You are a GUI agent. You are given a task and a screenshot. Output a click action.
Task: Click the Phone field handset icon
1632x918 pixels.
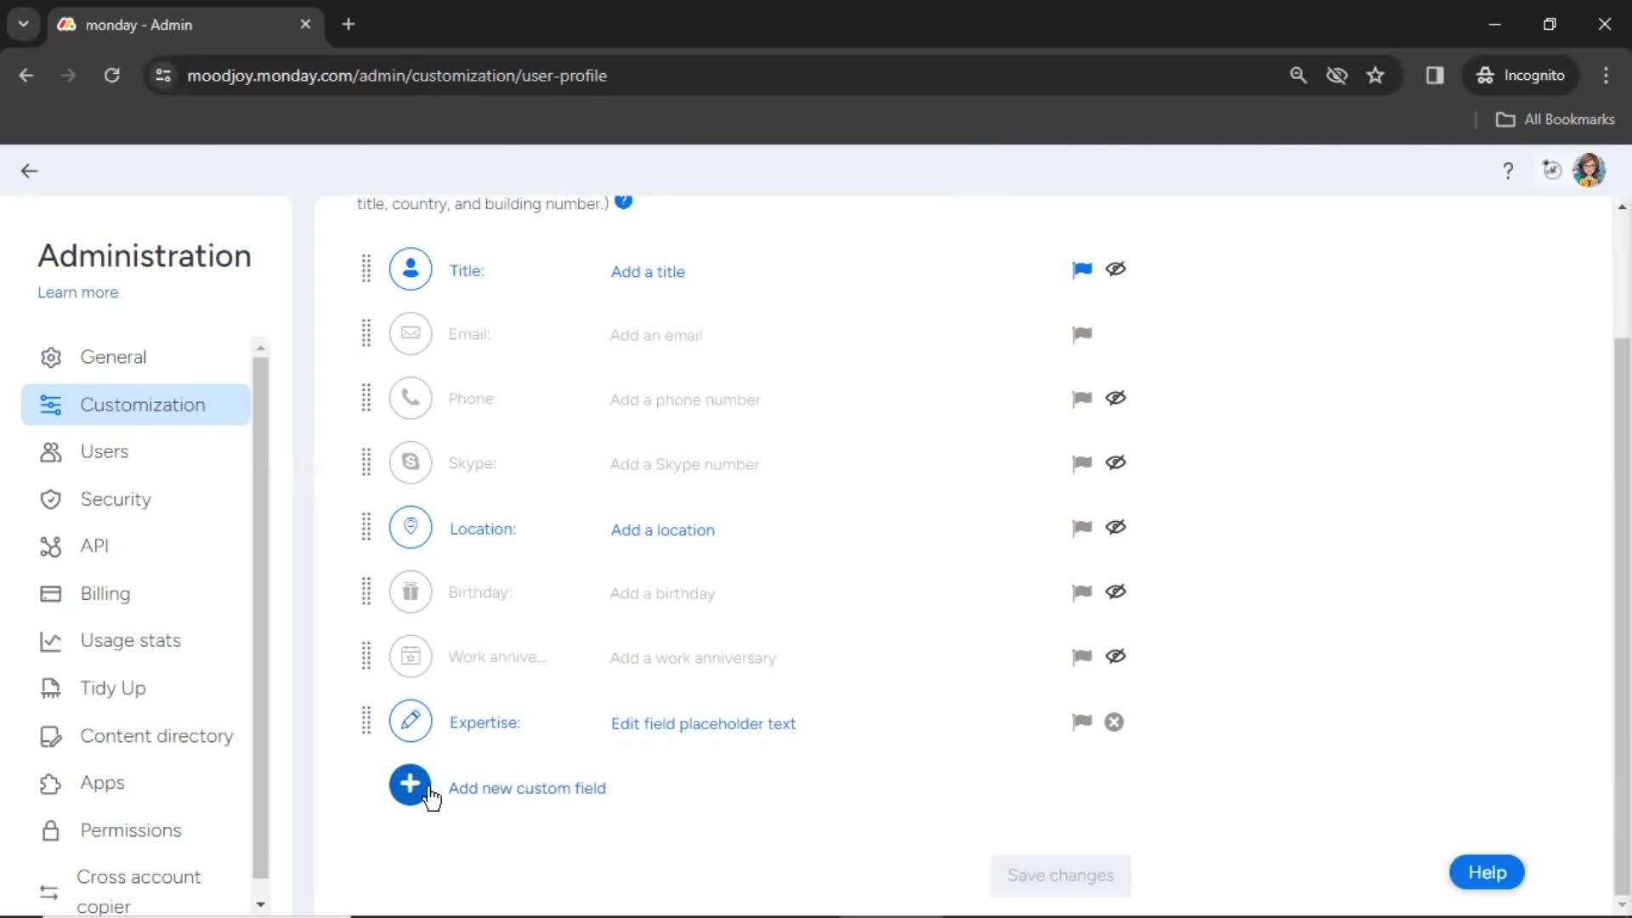[x=411, y=398]
